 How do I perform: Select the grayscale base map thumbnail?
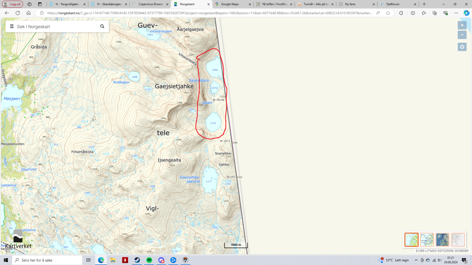(458, 240)
